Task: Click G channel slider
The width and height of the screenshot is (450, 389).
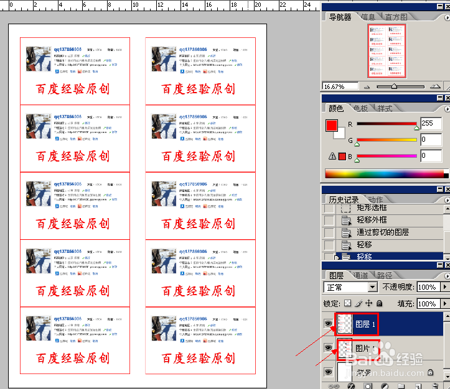Action: tap(387, 140)
